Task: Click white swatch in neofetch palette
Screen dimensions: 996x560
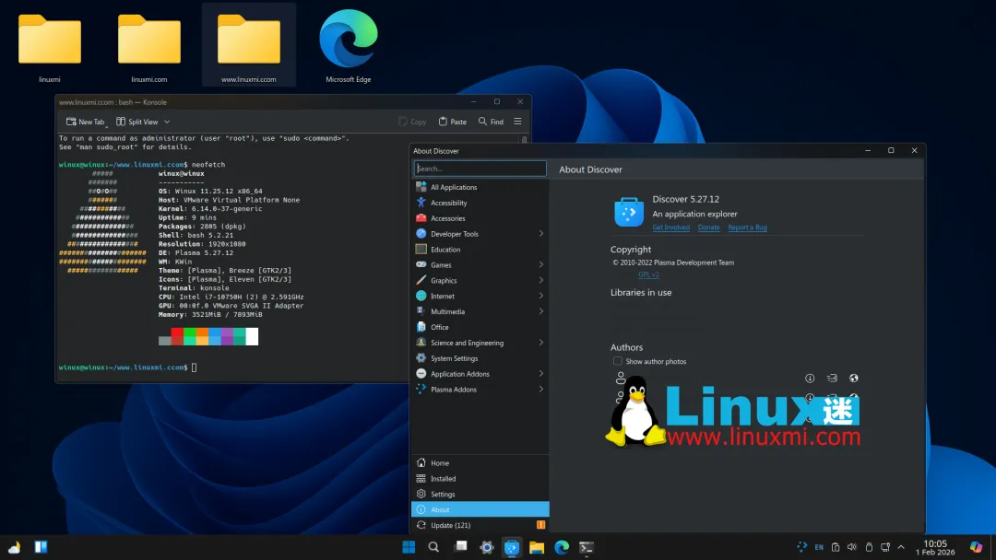Action: 252,336
